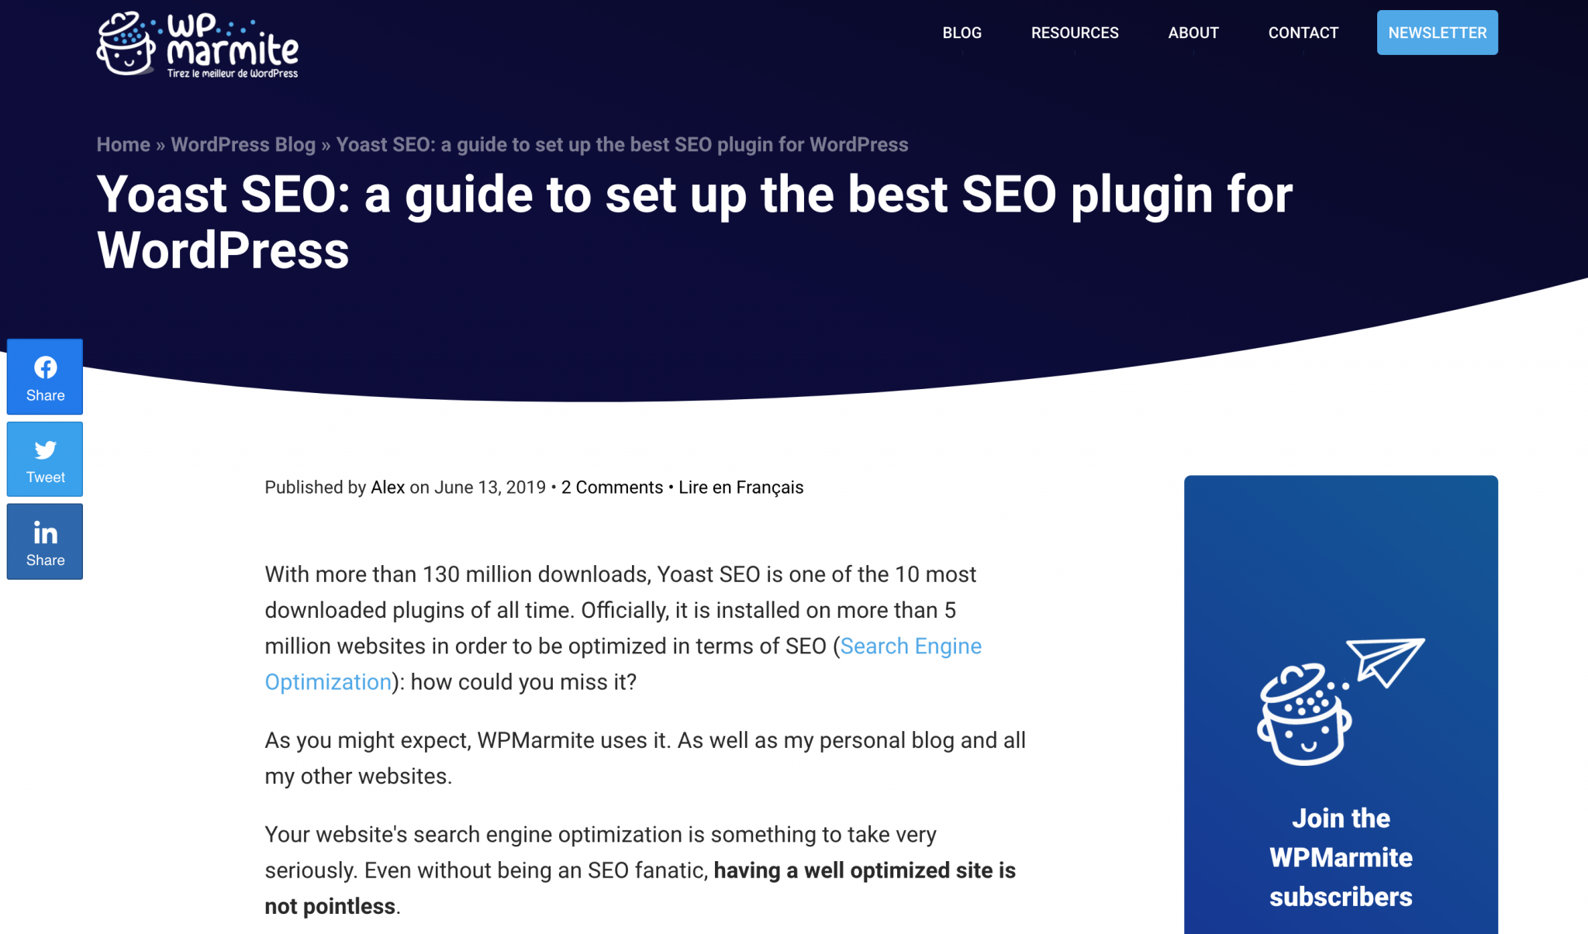Click the WP Marmite logo

click(x=198, y=45)
